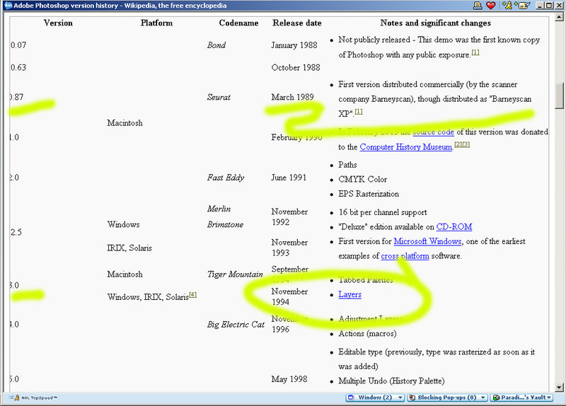
Task: Click the 'Windows, IRIX, Solaris' platform cell
Action: tap(148, 297)
